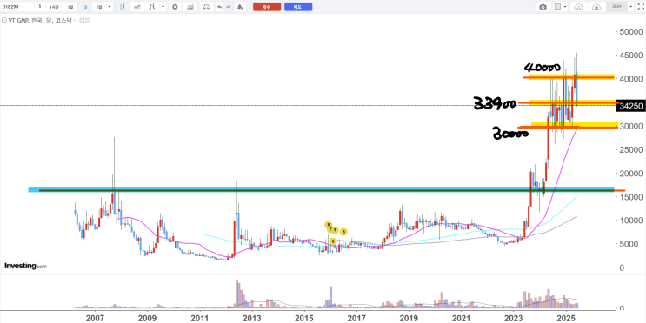Toggle fullscreen mode icon
The width and height of the screenshot is (646, 323).
coord(640,7)
